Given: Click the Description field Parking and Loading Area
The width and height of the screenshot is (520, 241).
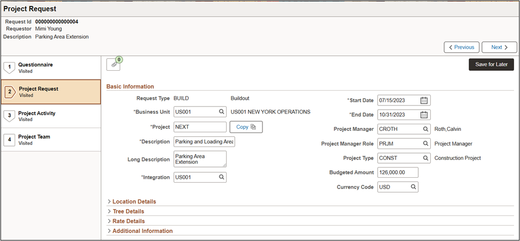Looking at the screenshot, I should pos(205,142).
